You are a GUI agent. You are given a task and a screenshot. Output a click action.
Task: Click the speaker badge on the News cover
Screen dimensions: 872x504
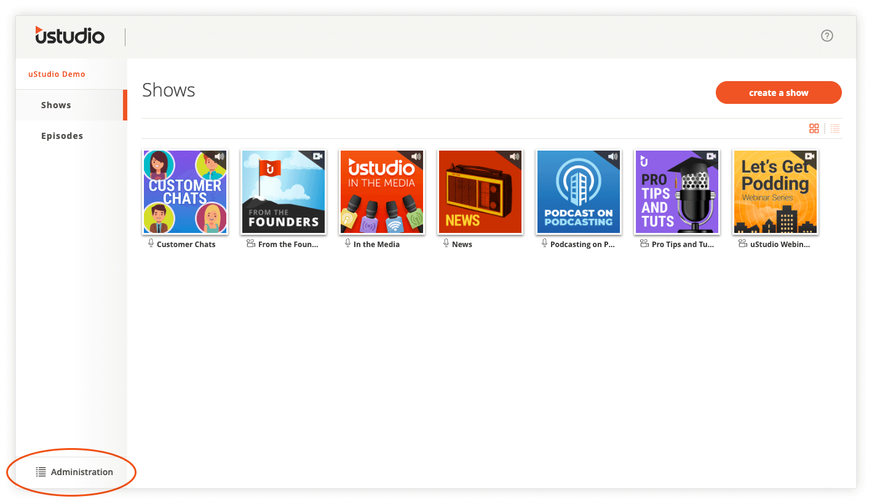pyautogui.click(x=515, y=157)
